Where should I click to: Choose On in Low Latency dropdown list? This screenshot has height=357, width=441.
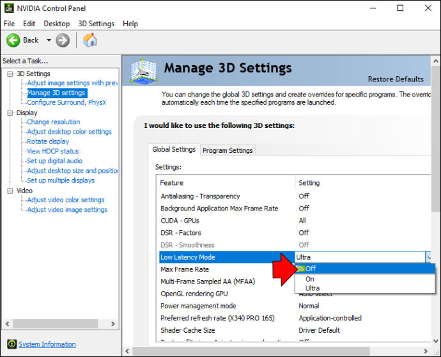[365, 279]
